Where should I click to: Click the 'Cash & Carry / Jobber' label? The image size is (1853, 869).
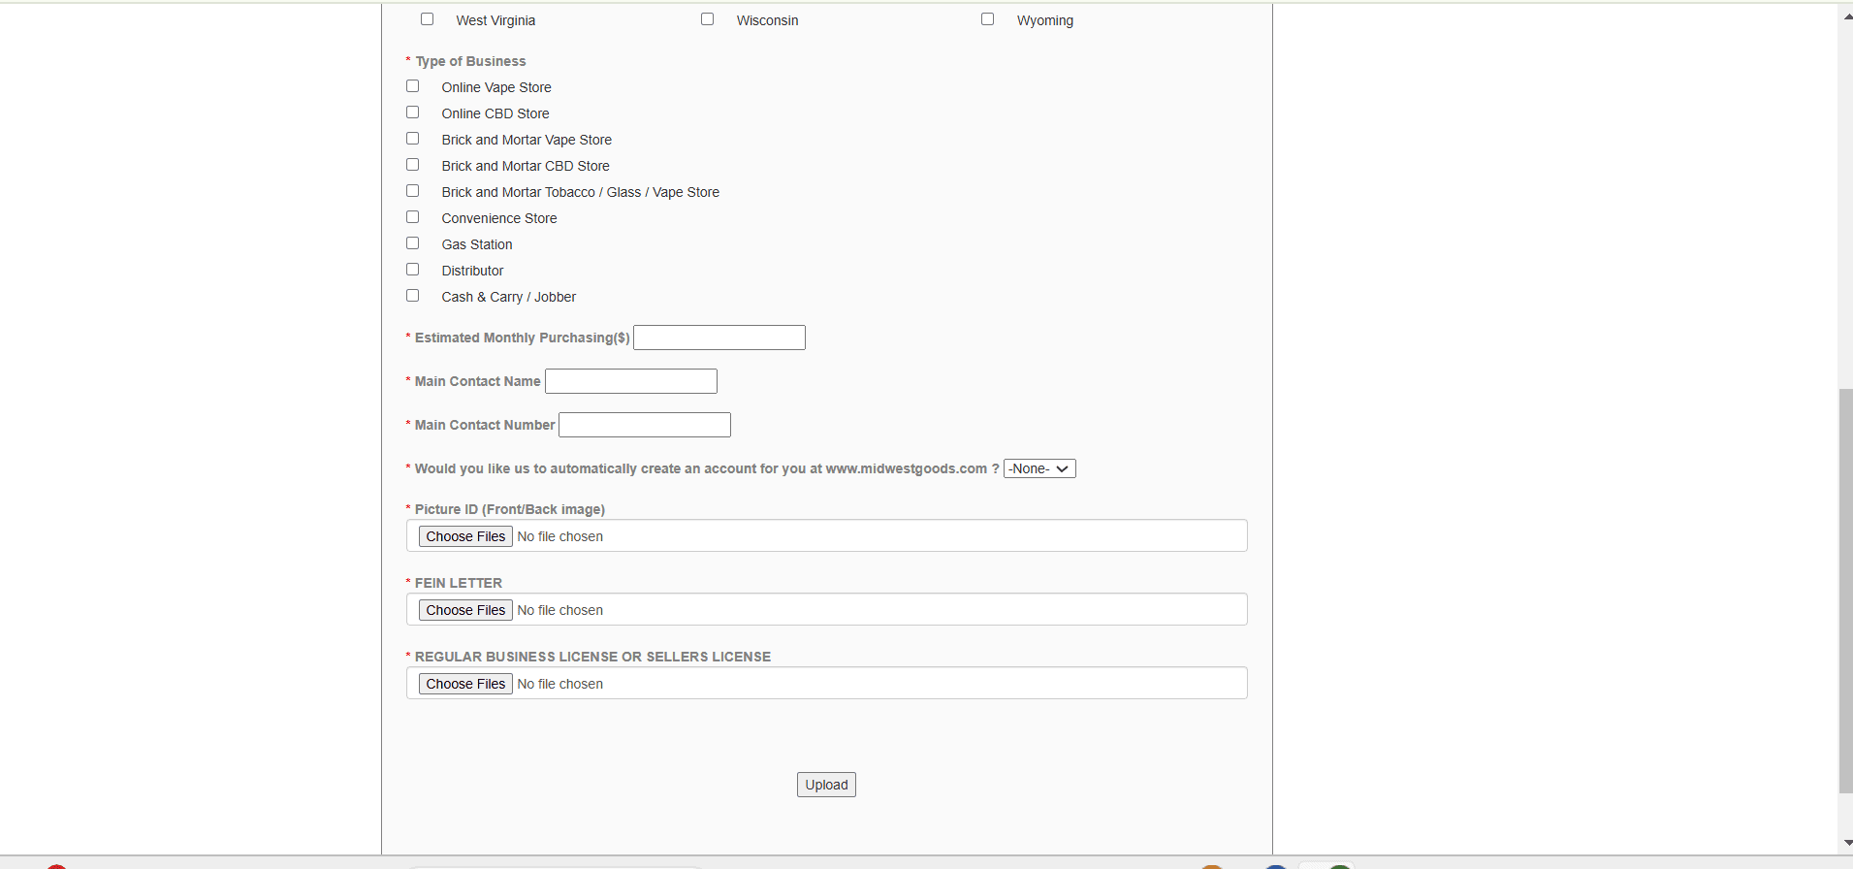pos(509,297)
